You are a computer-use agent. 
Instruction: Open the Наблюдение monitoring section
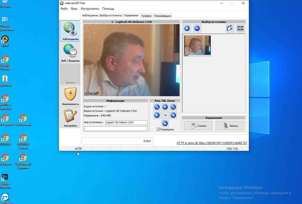[x=70, y=31]
